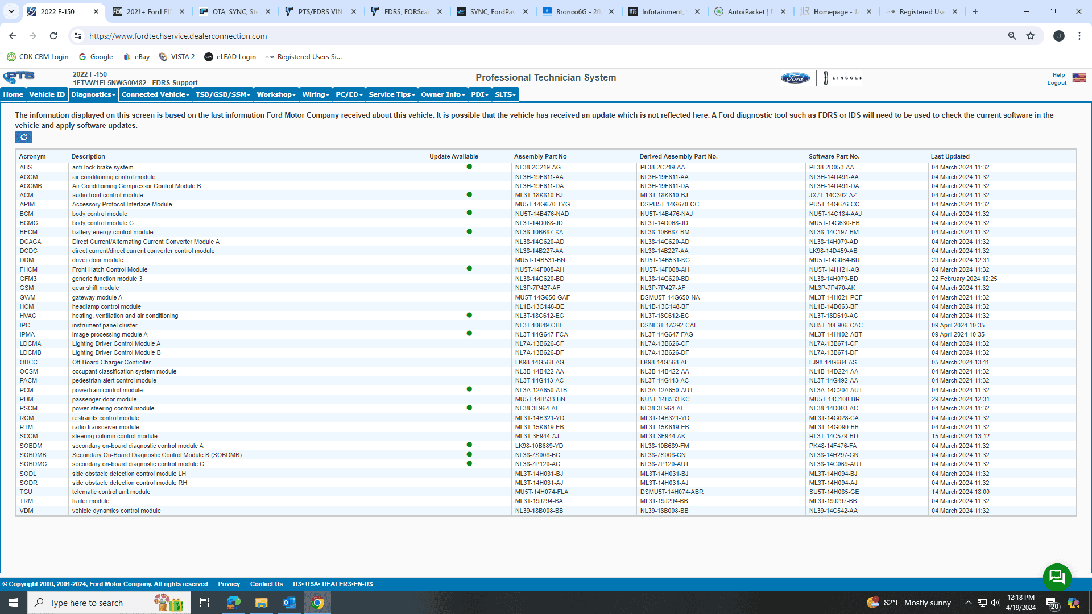Show hidden tray icons with the up chevron
Image resolution: width=1092 pixels, height=614 pixels.
968,603
